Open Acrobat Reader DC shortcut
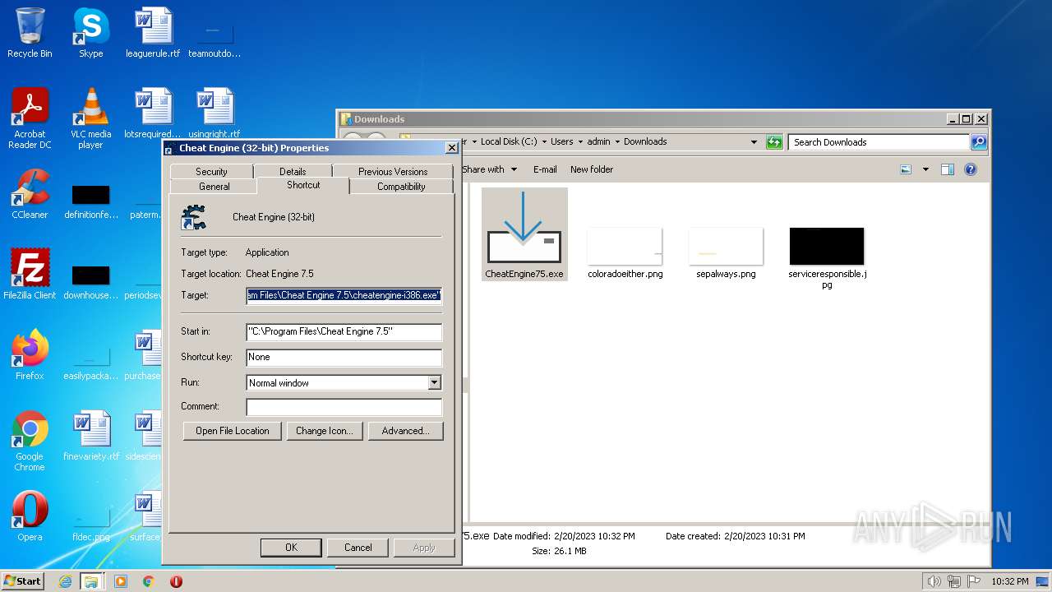 [x=30, y=118]
